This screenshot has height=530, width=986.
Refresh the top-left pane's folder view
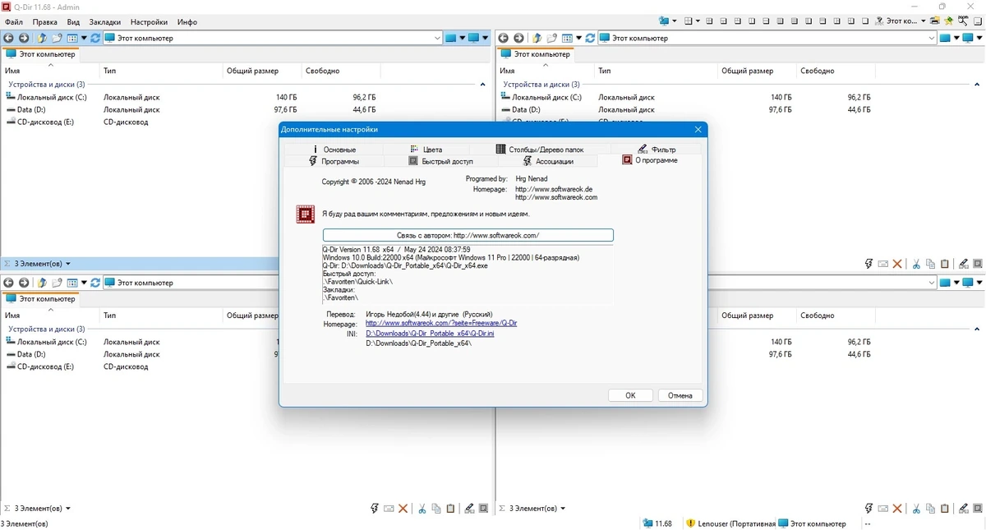tap(95, 38)
